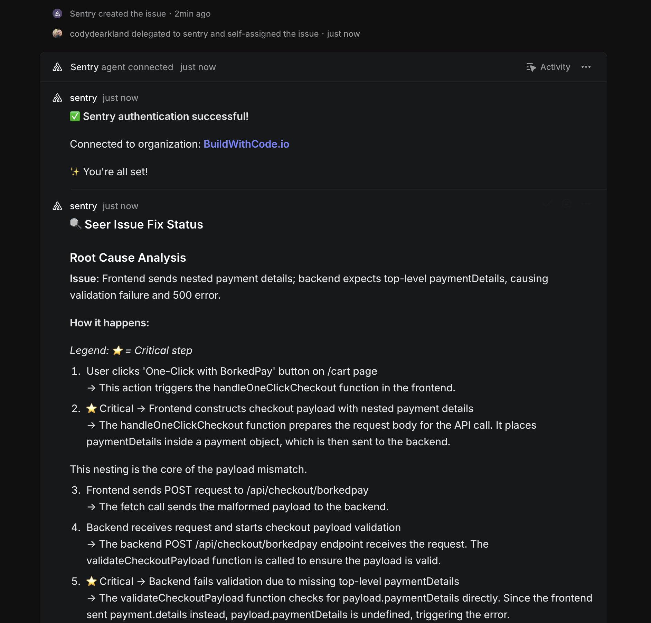Click the sentry logo beside the Seer comment
The height and width of the screenshot is (623, 651).
coord(57,206)
